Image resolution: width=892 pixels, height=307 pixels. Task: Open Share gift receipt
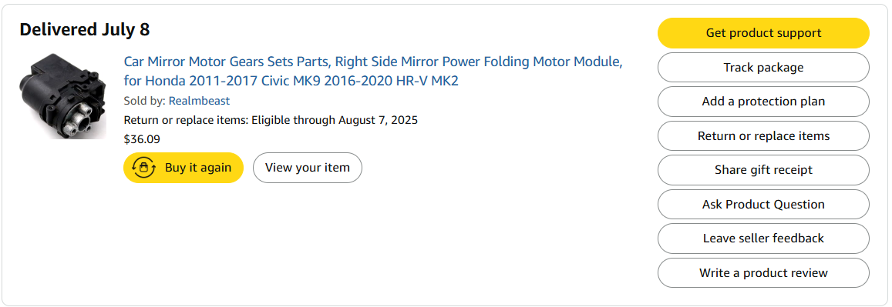click(763, 170)
